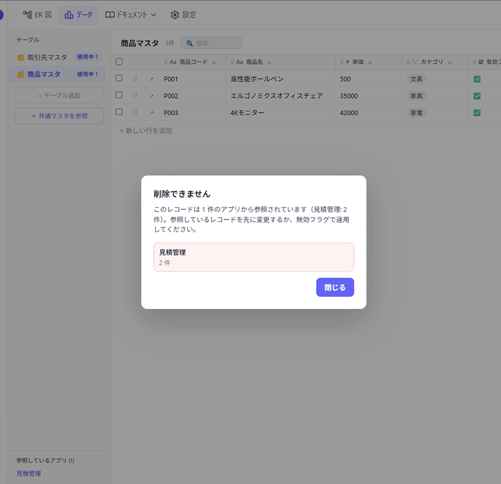This screenshot has height=484, width=501.
Task: Sort by 単価 column arrow
Action: coord(369,62)
